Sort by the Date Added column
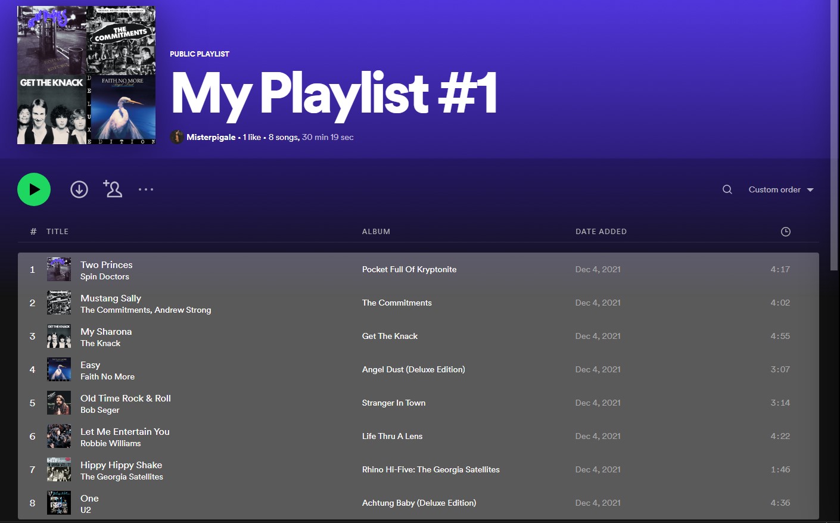The height and width of the screenshot is (523, 840). (601, 231)
